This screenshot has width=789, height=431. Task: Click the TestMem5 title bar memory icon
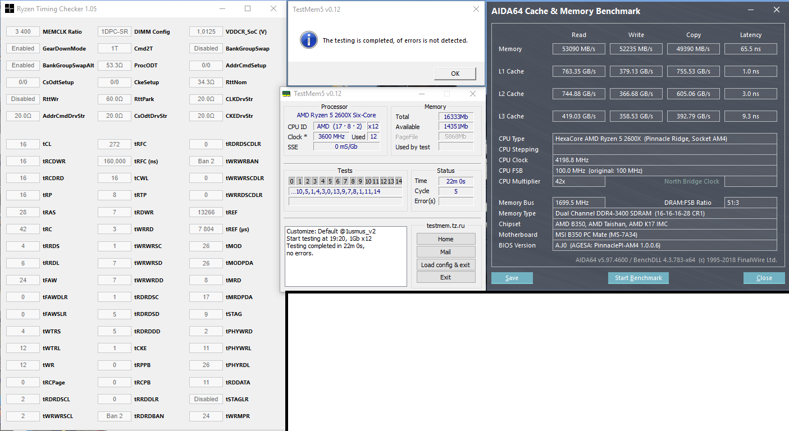pos(286,94)
